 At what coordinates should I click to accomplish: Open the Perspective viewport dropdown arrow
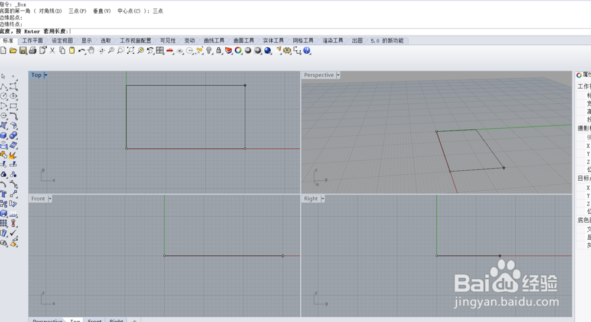[338, 75]
